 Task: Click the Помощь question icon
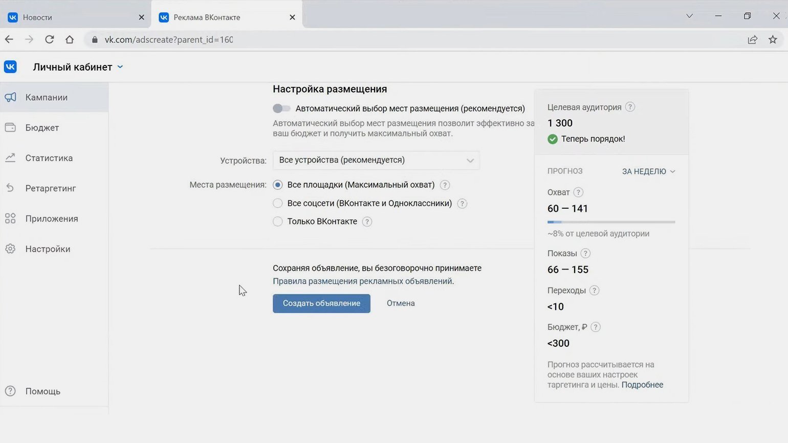10,391
